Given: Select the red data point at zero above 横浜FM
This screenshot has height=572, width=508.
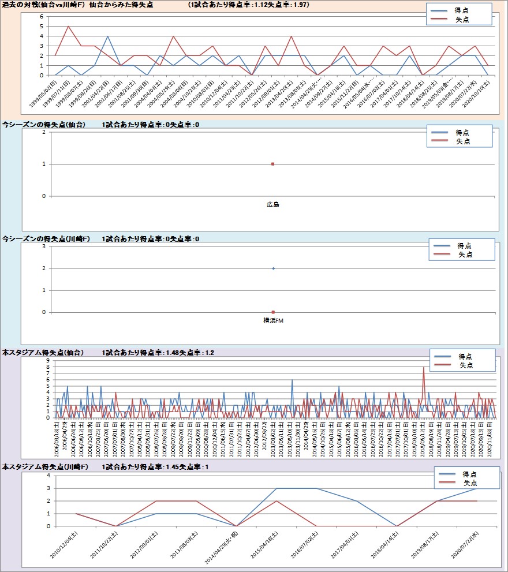Looking at the screenshot, I should click(x=273, y=312).
